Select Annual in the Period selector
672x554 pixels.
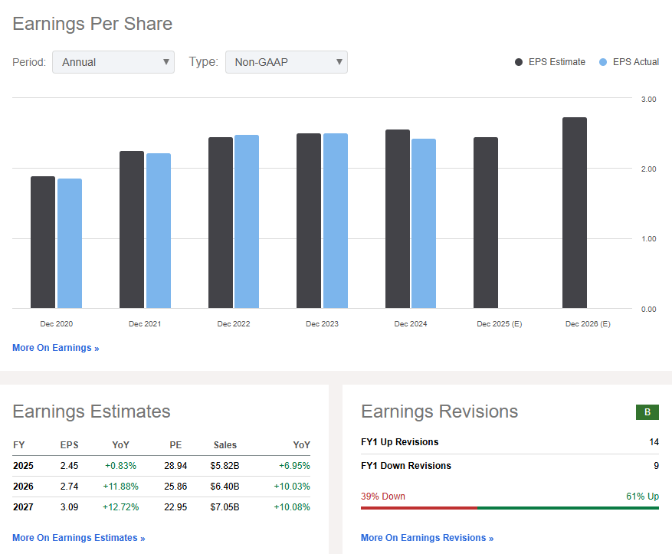(113, 62)
